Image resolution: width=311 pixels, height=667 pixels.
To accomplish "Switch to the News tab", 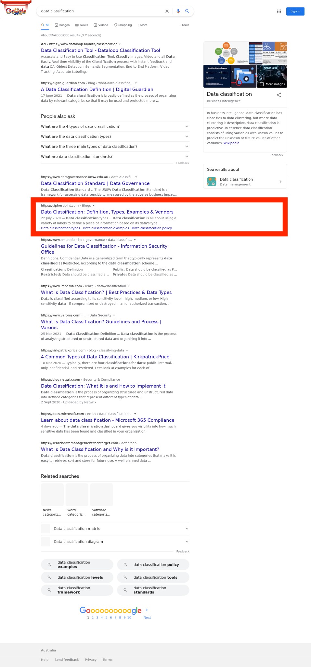I will point(82,25).
